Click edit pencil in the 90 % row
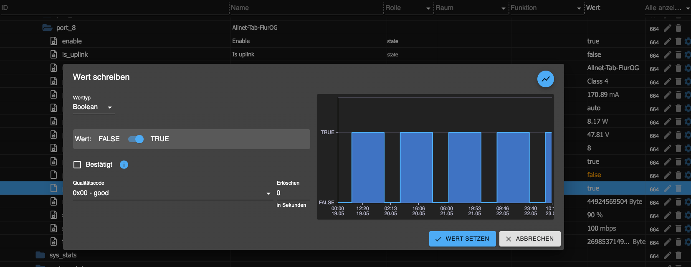Viewport: 691px width, 267px height. click(x=667, y=215)
